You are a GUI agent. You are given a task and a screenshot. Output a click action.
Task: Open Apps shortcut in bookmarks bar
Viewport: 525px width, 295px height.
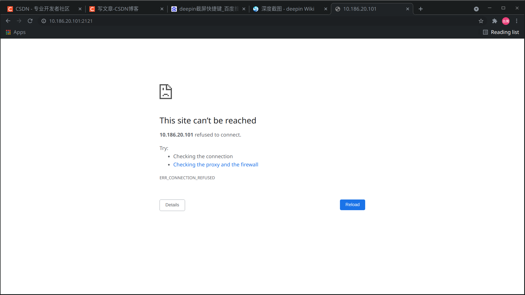click(16, 32)
